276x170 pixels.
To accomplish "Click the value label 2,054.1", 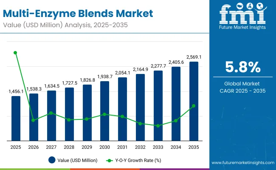I will (123, 73).
